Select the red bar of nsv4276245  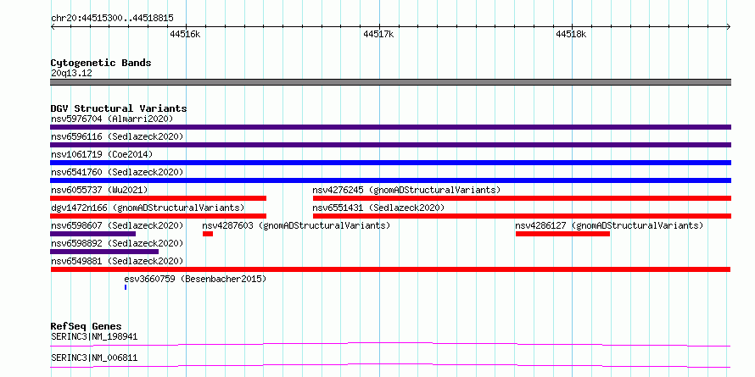(522, 198)
